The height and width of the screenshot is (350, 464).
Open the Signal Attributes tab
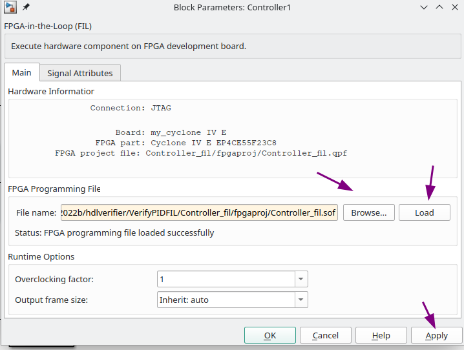point(80,73)
